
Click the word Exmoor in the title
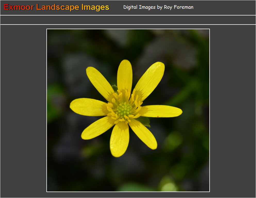pyautogui.click(x=19, y=7)
